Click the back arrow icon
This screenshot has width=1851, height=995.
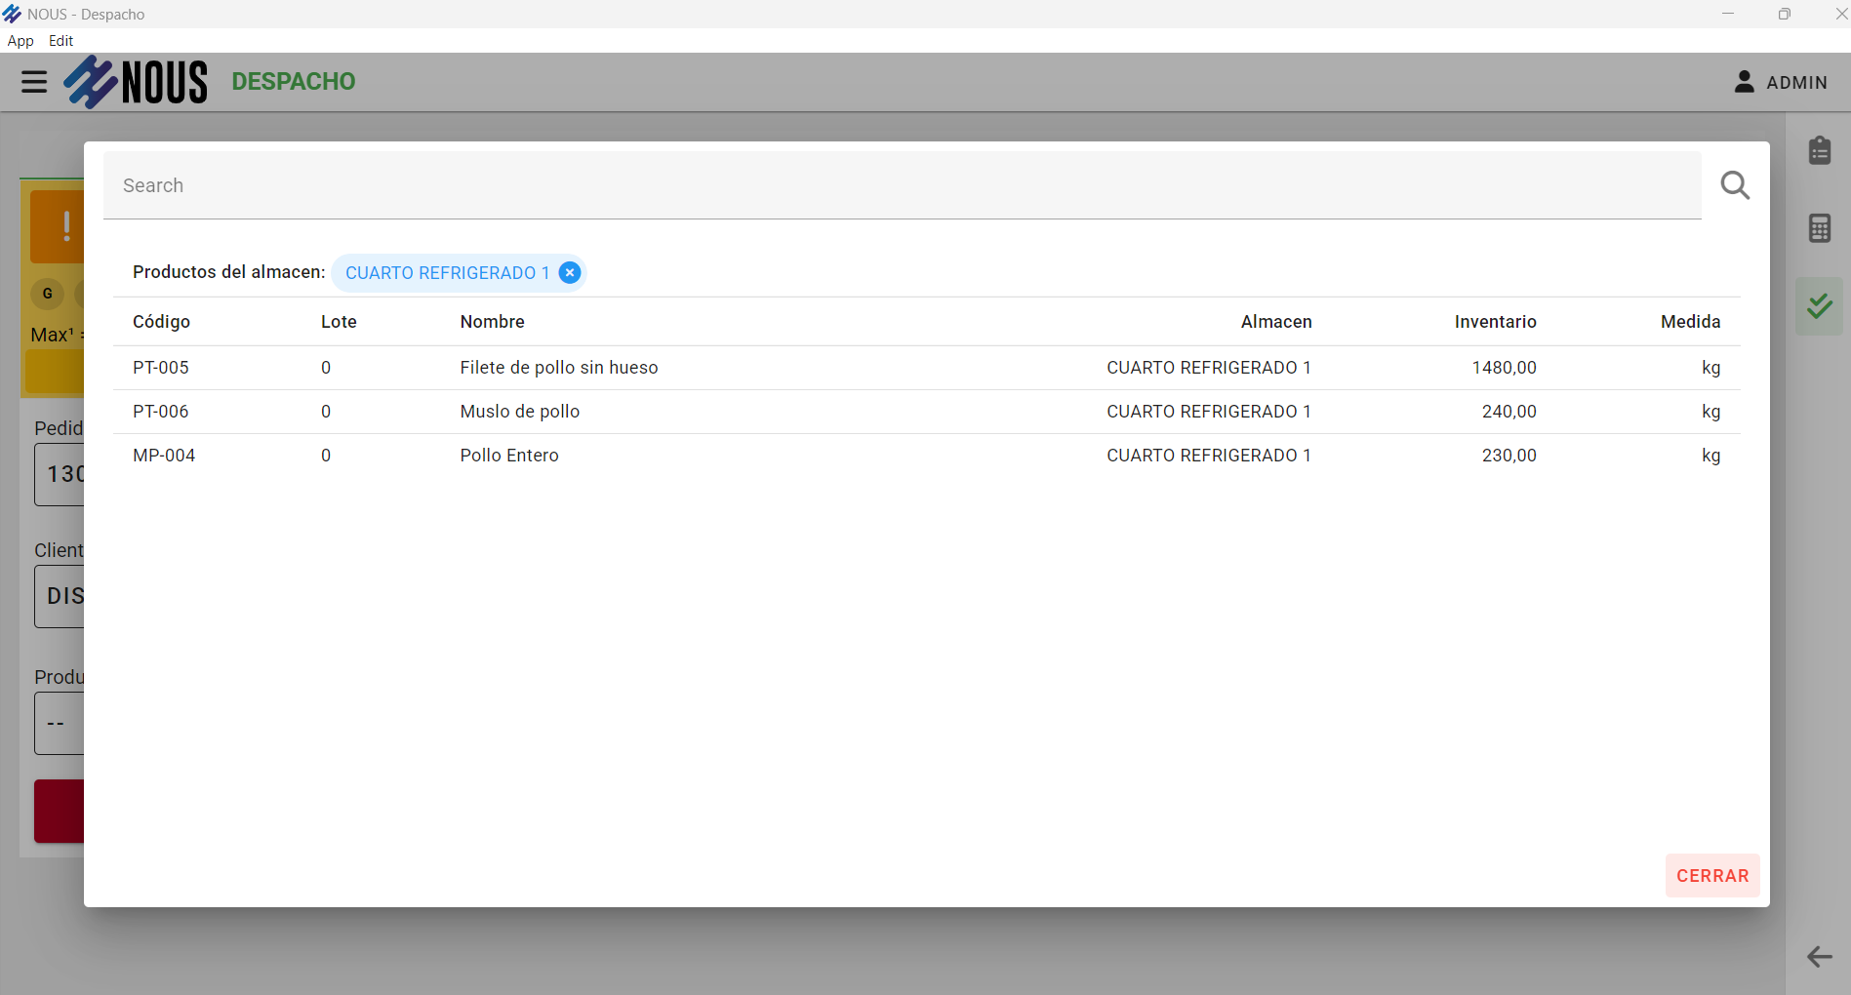coord(1819,957)
